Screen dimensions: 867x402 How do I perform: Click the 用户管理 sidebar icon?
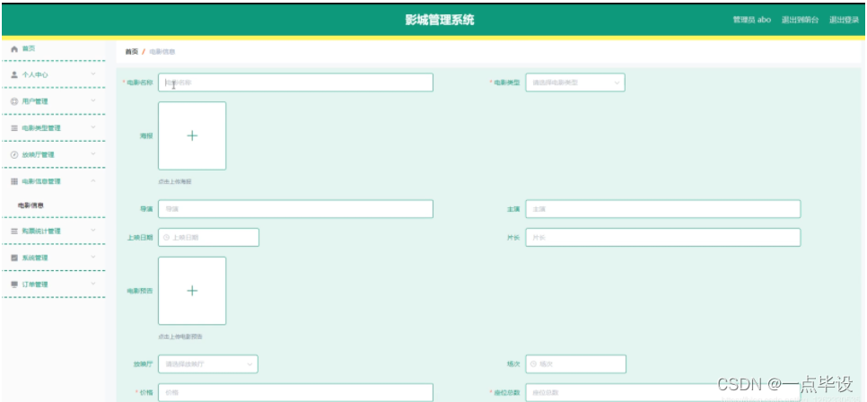15,101
